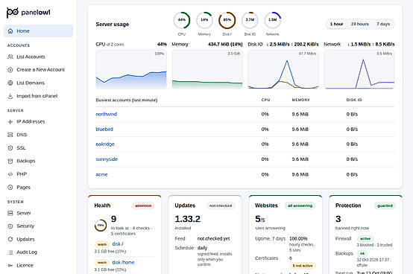Screen dimensions: 413x274
Task: Click the Network traffic chart
Action: pyautogui.click(x=359, y=69)
